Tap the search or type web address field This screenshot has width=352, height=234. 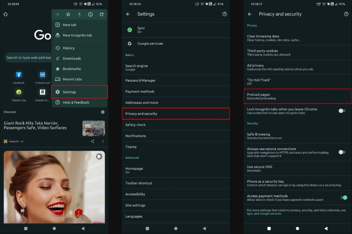(28, 58)
